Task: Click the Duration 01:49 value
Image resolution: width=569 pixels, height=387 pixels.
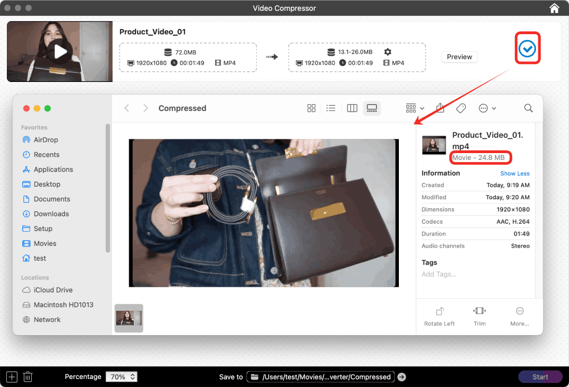Action: 521,234
